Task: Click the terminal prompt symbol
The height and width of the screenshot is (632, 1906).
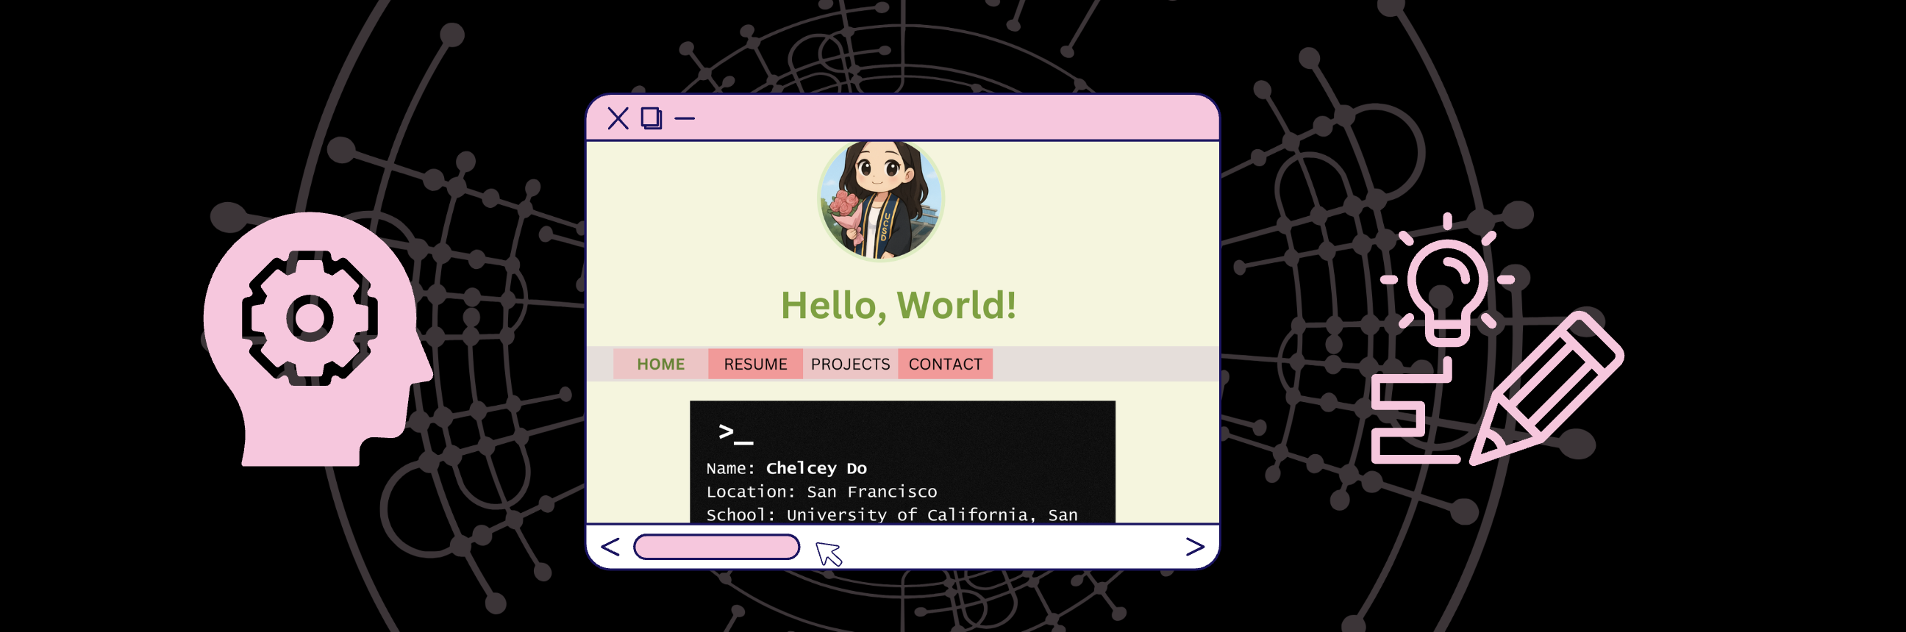Action: [735, 433]
